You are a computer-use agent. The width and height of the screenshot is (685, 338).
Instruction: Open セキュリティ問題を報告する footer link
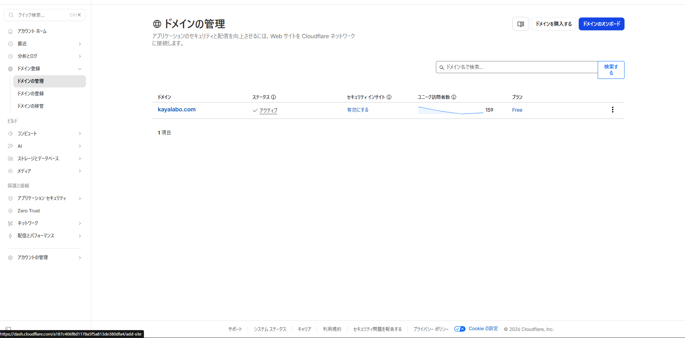tap(378, 329)
